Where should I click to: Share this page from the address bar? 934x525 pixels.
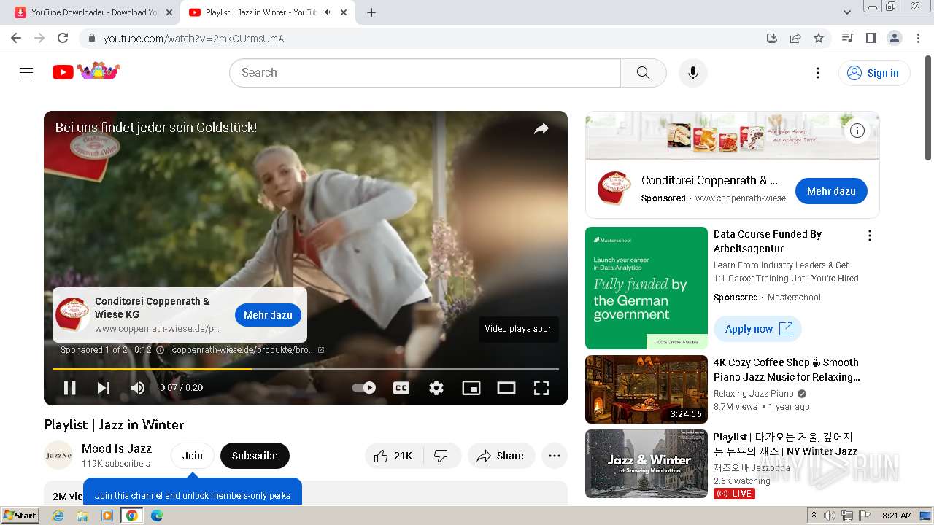(x=795, y=38)
